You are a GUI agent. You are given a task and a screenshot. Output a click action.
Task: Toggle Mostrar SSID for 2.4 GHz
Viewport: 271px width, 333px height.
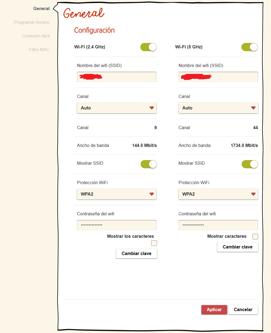click(x=149, y=164)
